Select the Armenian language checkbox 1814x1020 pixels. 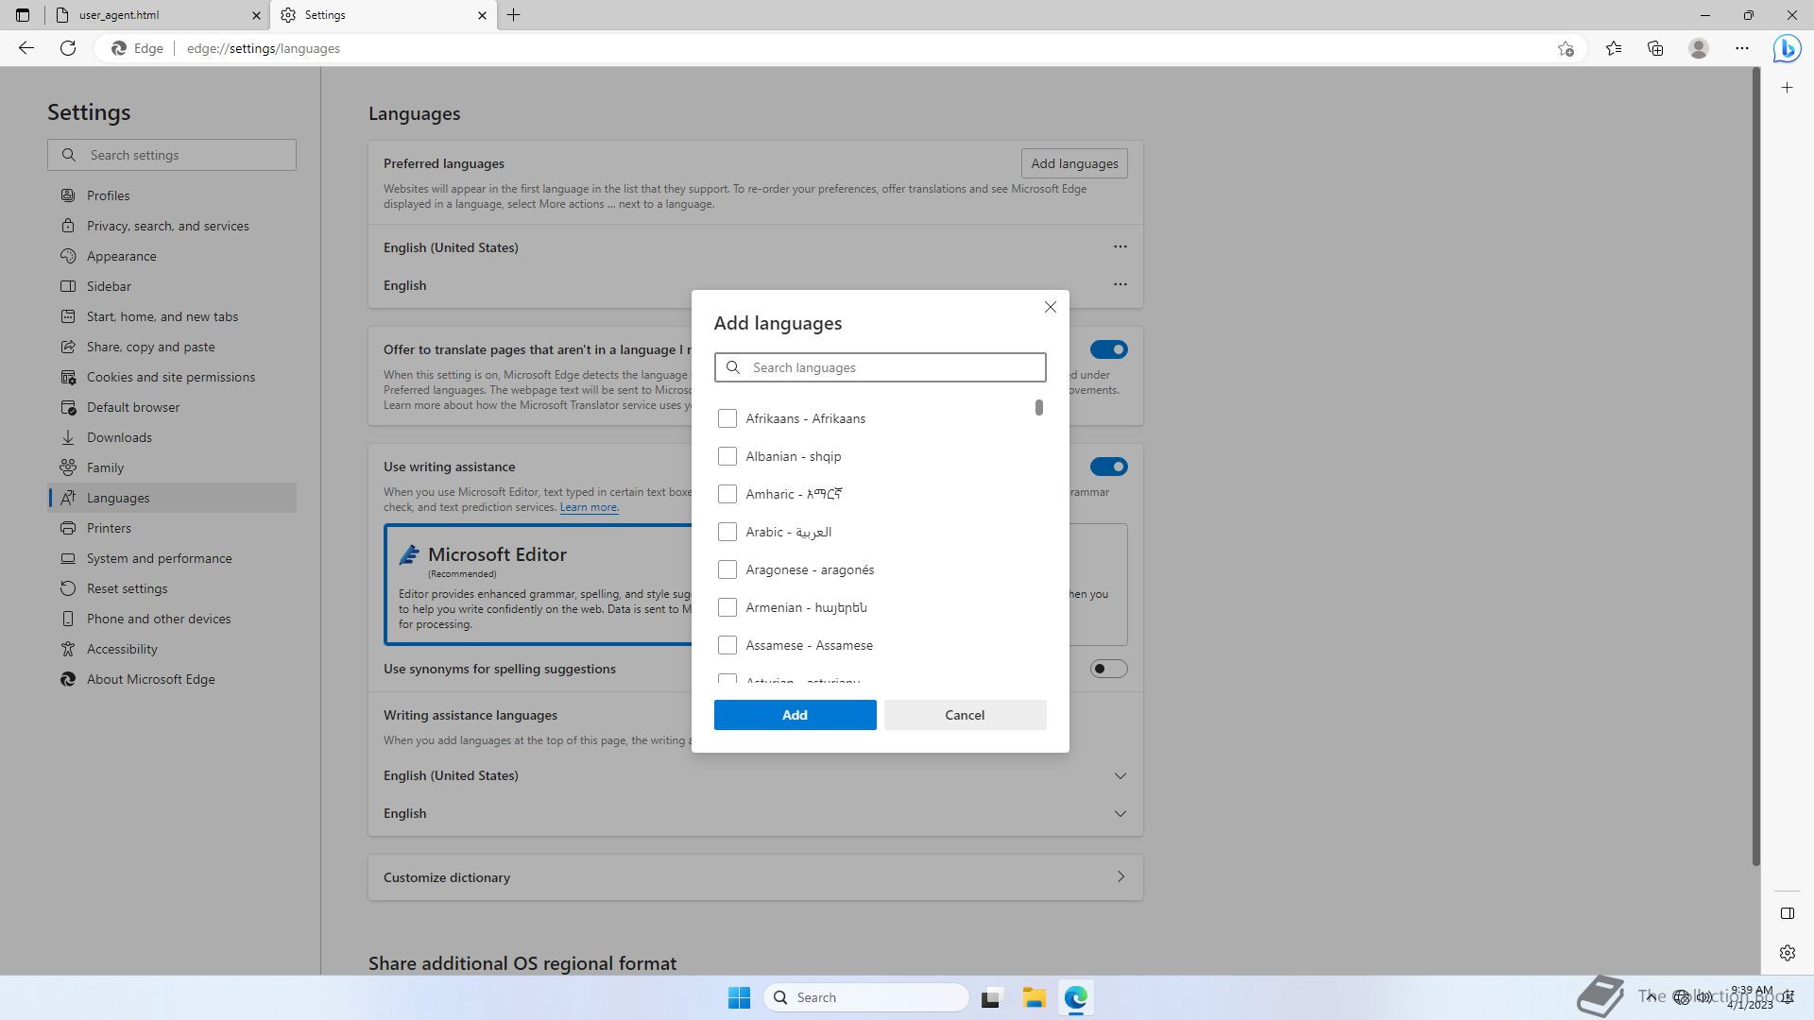tap(727, 607)
